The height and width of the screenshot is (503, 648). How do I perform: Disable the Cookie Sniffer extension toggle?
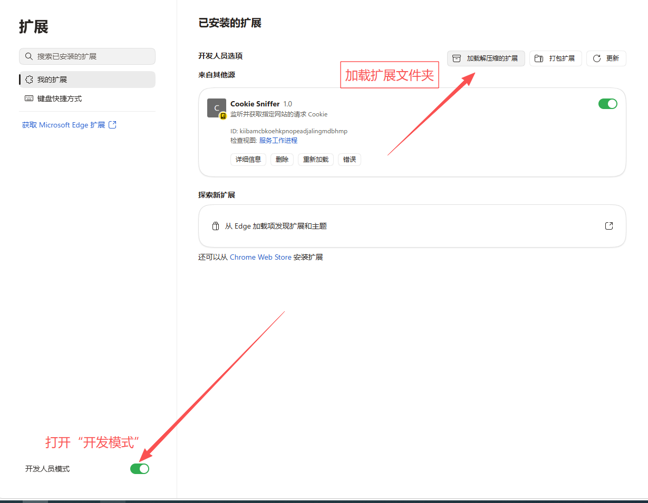[x=608, y=104]
